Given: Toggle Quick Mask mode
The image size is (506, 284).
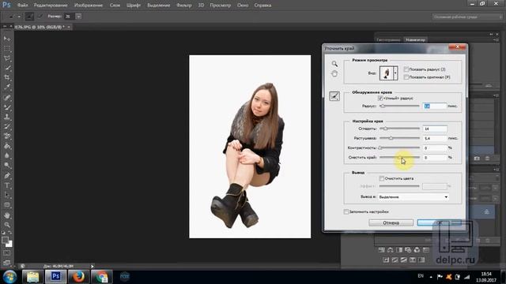Looking at the screenshot, I should click(7, 253).
